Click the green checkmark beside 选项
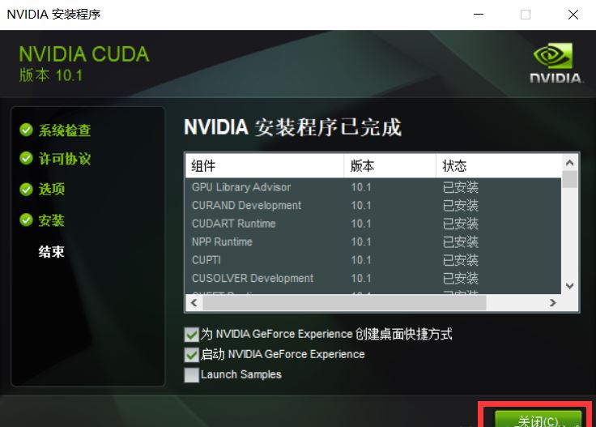The image size is (596, 427). [26, 189]
